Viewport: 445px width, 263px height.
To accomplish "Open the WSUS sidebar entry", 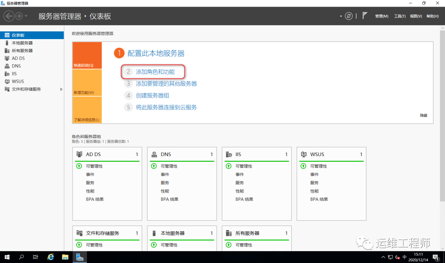I will [32, 81].
